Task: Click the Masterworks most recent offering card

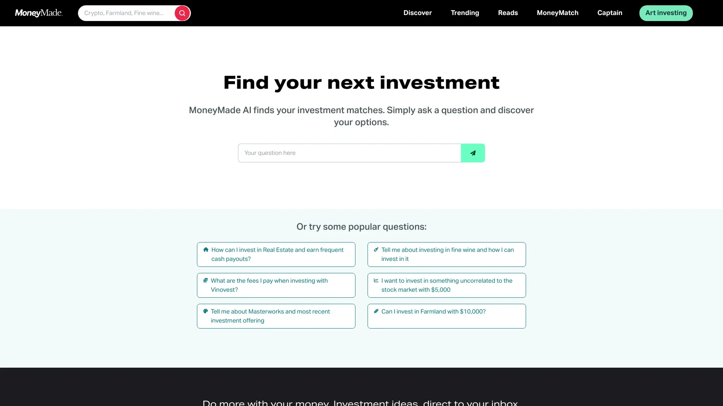Action: pos(276,316)
